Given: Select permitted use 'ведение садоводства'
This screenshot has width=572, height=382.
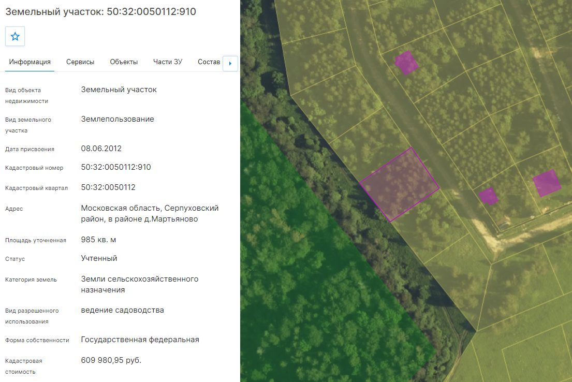Looking at the screenshot, I should (123, 310).
